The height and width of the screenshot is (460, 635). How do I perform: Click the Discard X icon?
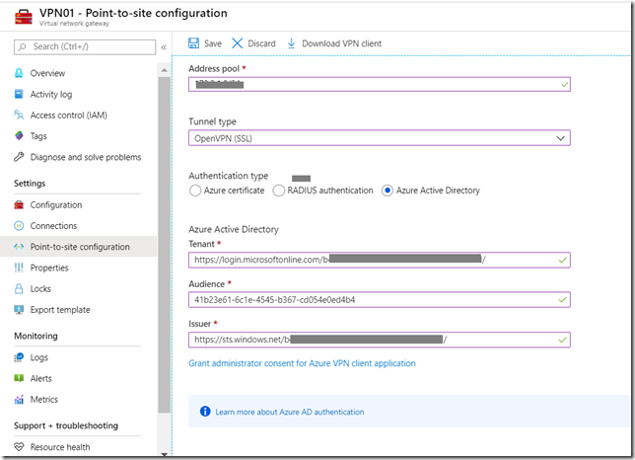pos(238,43)
